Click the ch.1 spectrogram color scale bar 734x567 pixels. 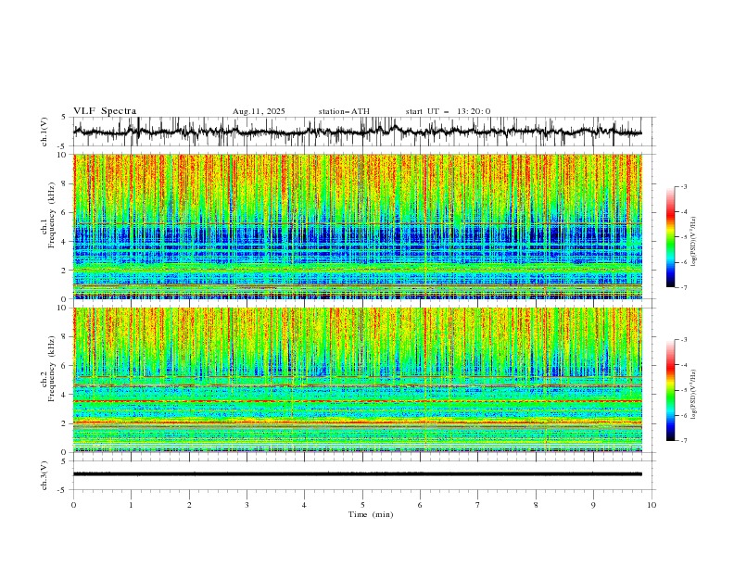(x=670, y=237)
